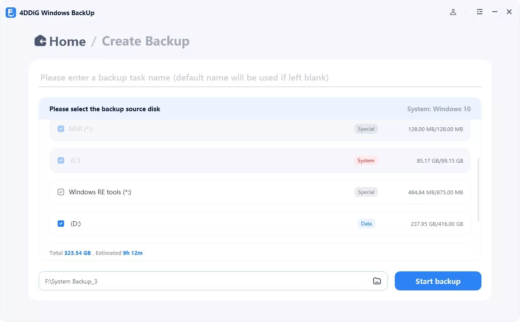Go to Home breadcrumb
This screenshot has height=322, width=520.
click(67, 42)
